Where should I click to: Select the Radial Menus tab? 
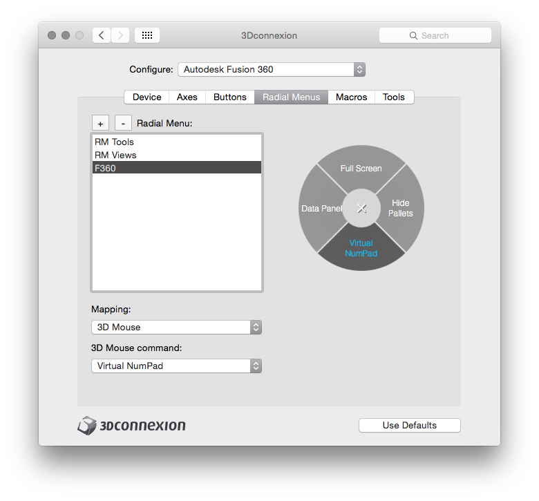[291, 97]
